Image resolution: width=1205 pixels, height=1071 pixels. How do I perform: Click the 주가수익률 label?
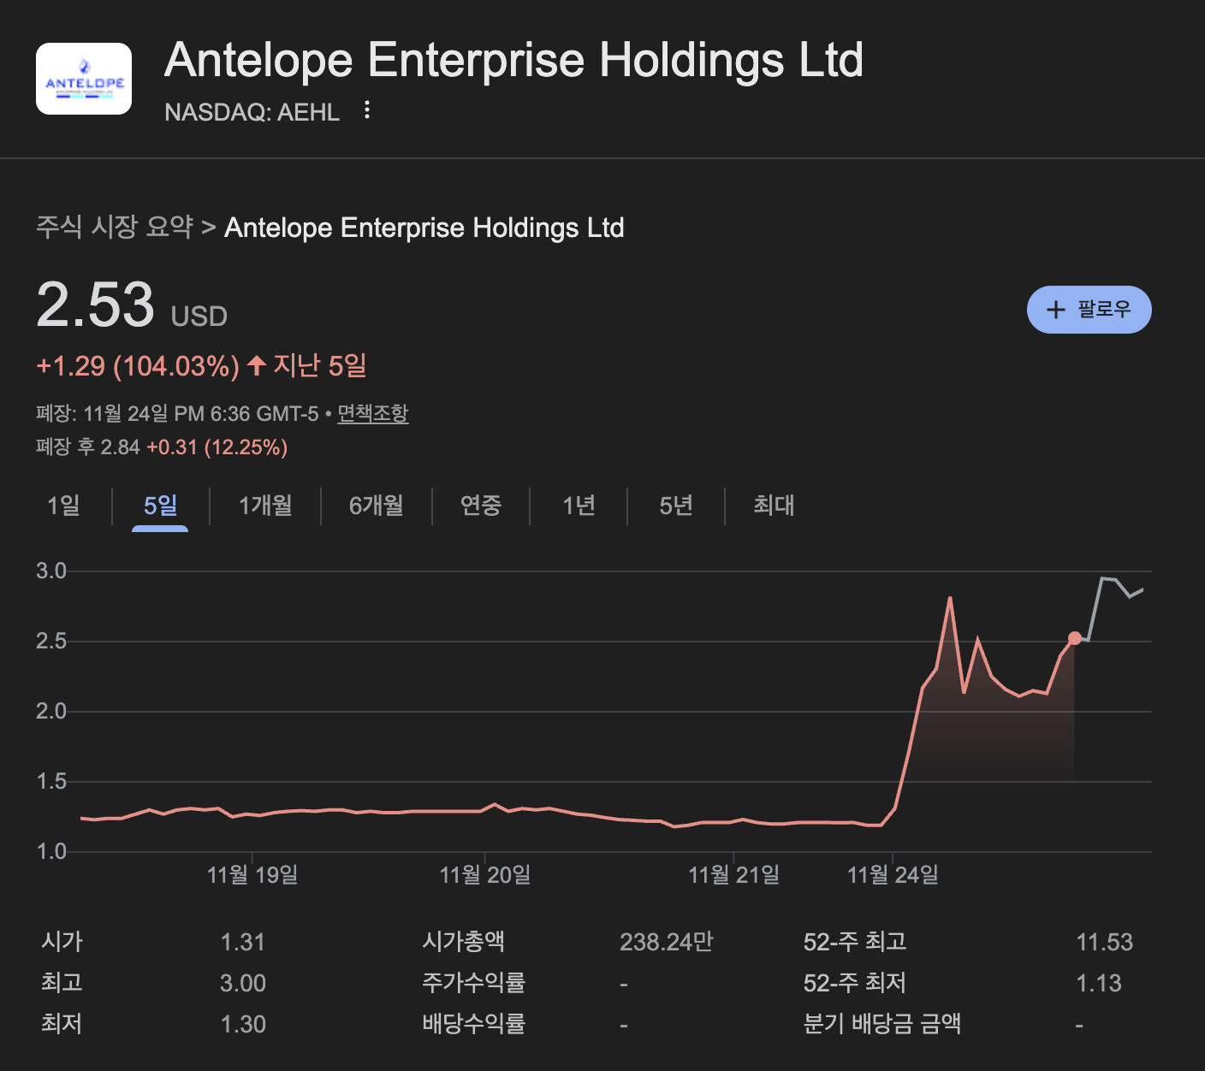click(473, 983)
